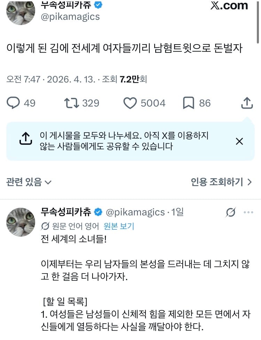Open the top post's cat profile picture
Image resolution: width=261 pixels, height=340 pixels.
(21, 12)
